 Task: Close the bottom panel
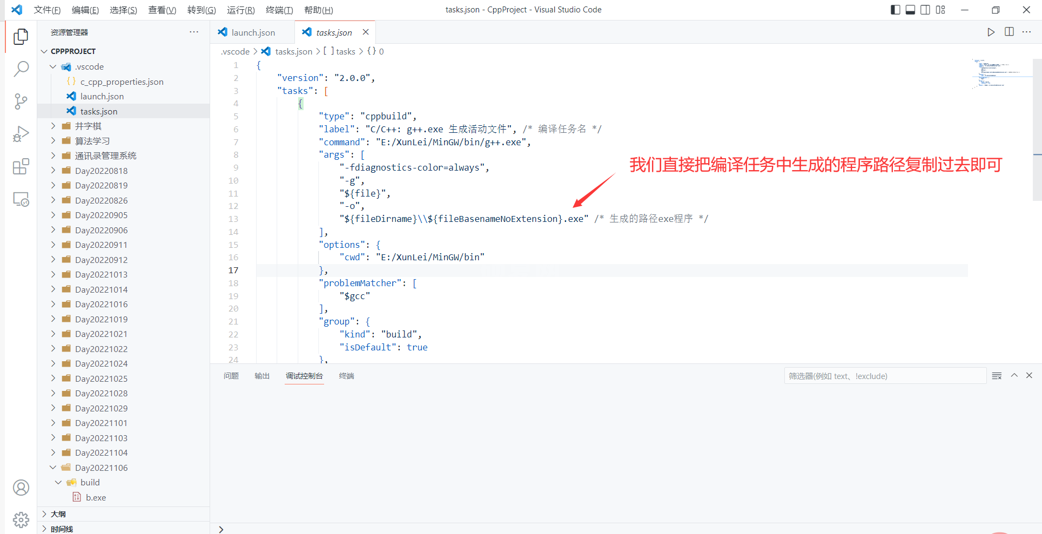pyautogui.click(x=1029, y=375)
